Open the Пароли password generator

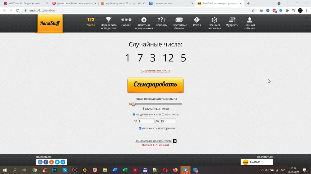(x=126, y=22)
